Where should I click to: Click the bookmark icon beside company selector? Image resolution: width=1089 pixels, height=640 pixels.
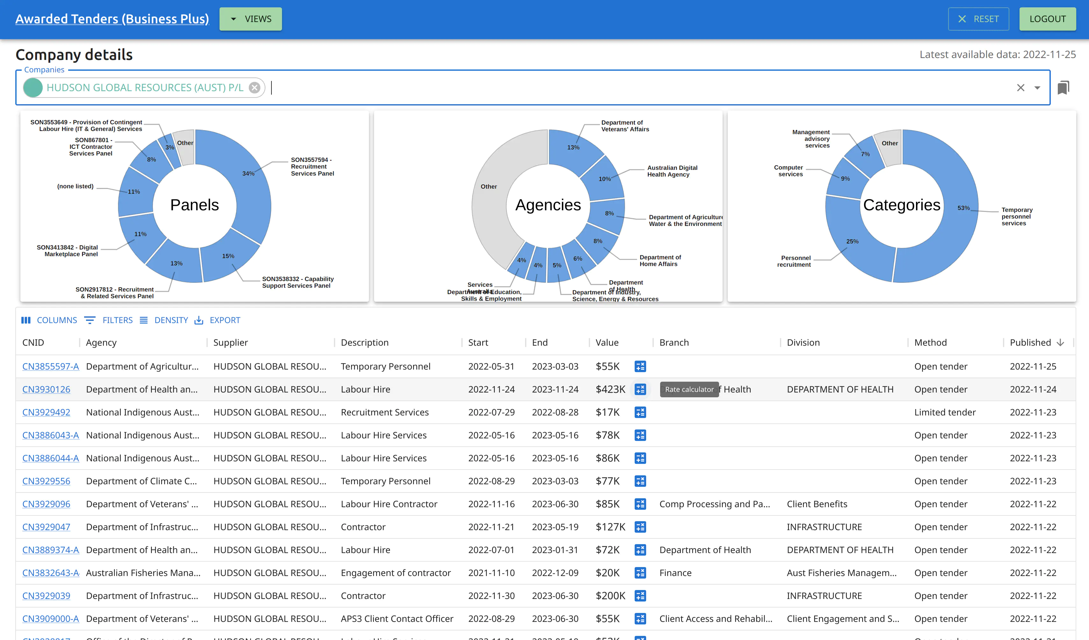click(1064, 87)
